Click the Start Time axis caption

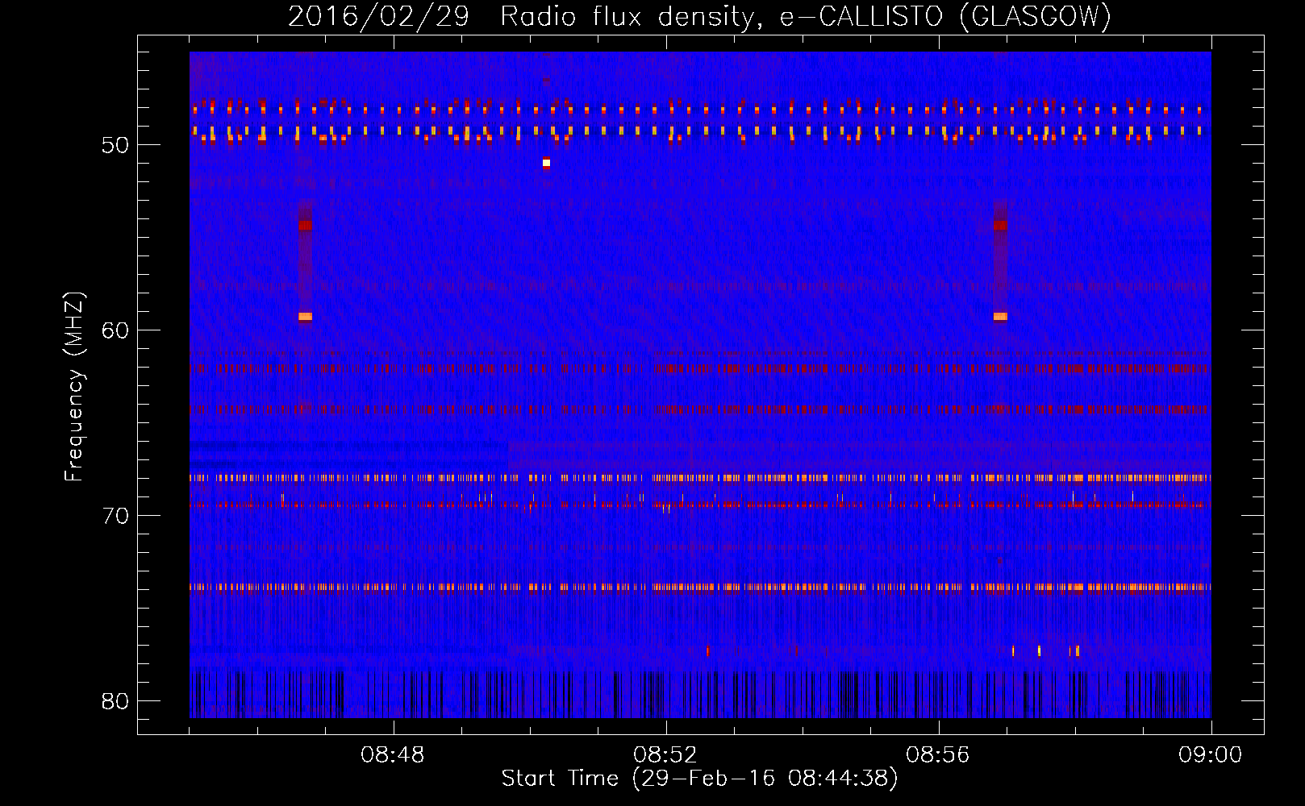pos(699,779)
